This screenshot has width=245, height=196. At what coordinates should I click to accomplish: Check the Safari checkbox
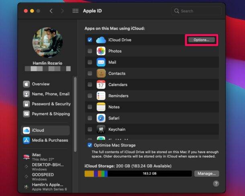coord(90,118)
